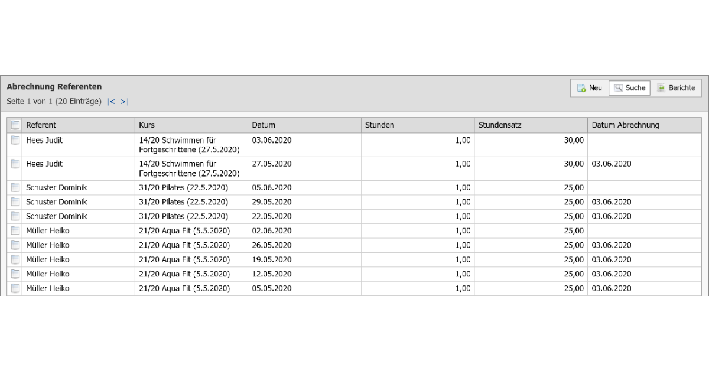Sort by the Stundensatz column header
The width and height of the screenshot is (709, 371).
500,125
